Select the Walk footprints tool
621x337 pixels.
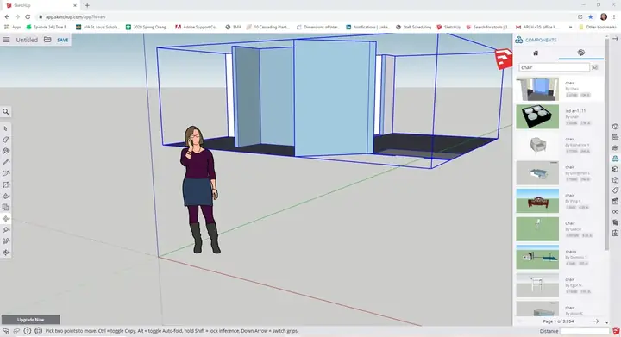pos(6,240)
